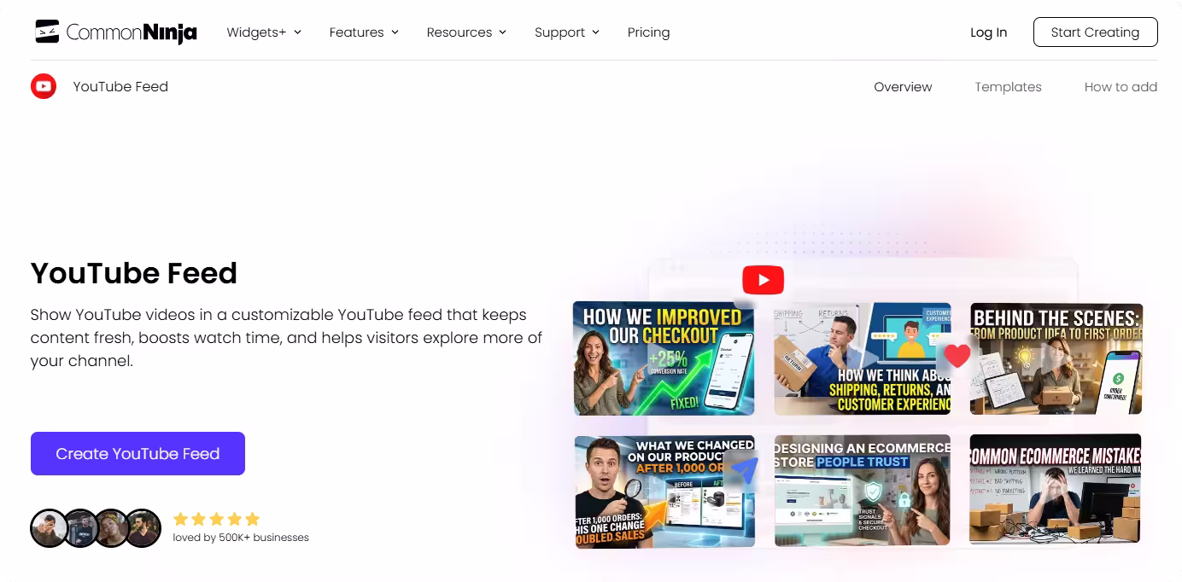The width and height of the screenshot is (1182, 582).
Task: Expand the Support menu
Action: pyautogui.click(x=566, y=32)
